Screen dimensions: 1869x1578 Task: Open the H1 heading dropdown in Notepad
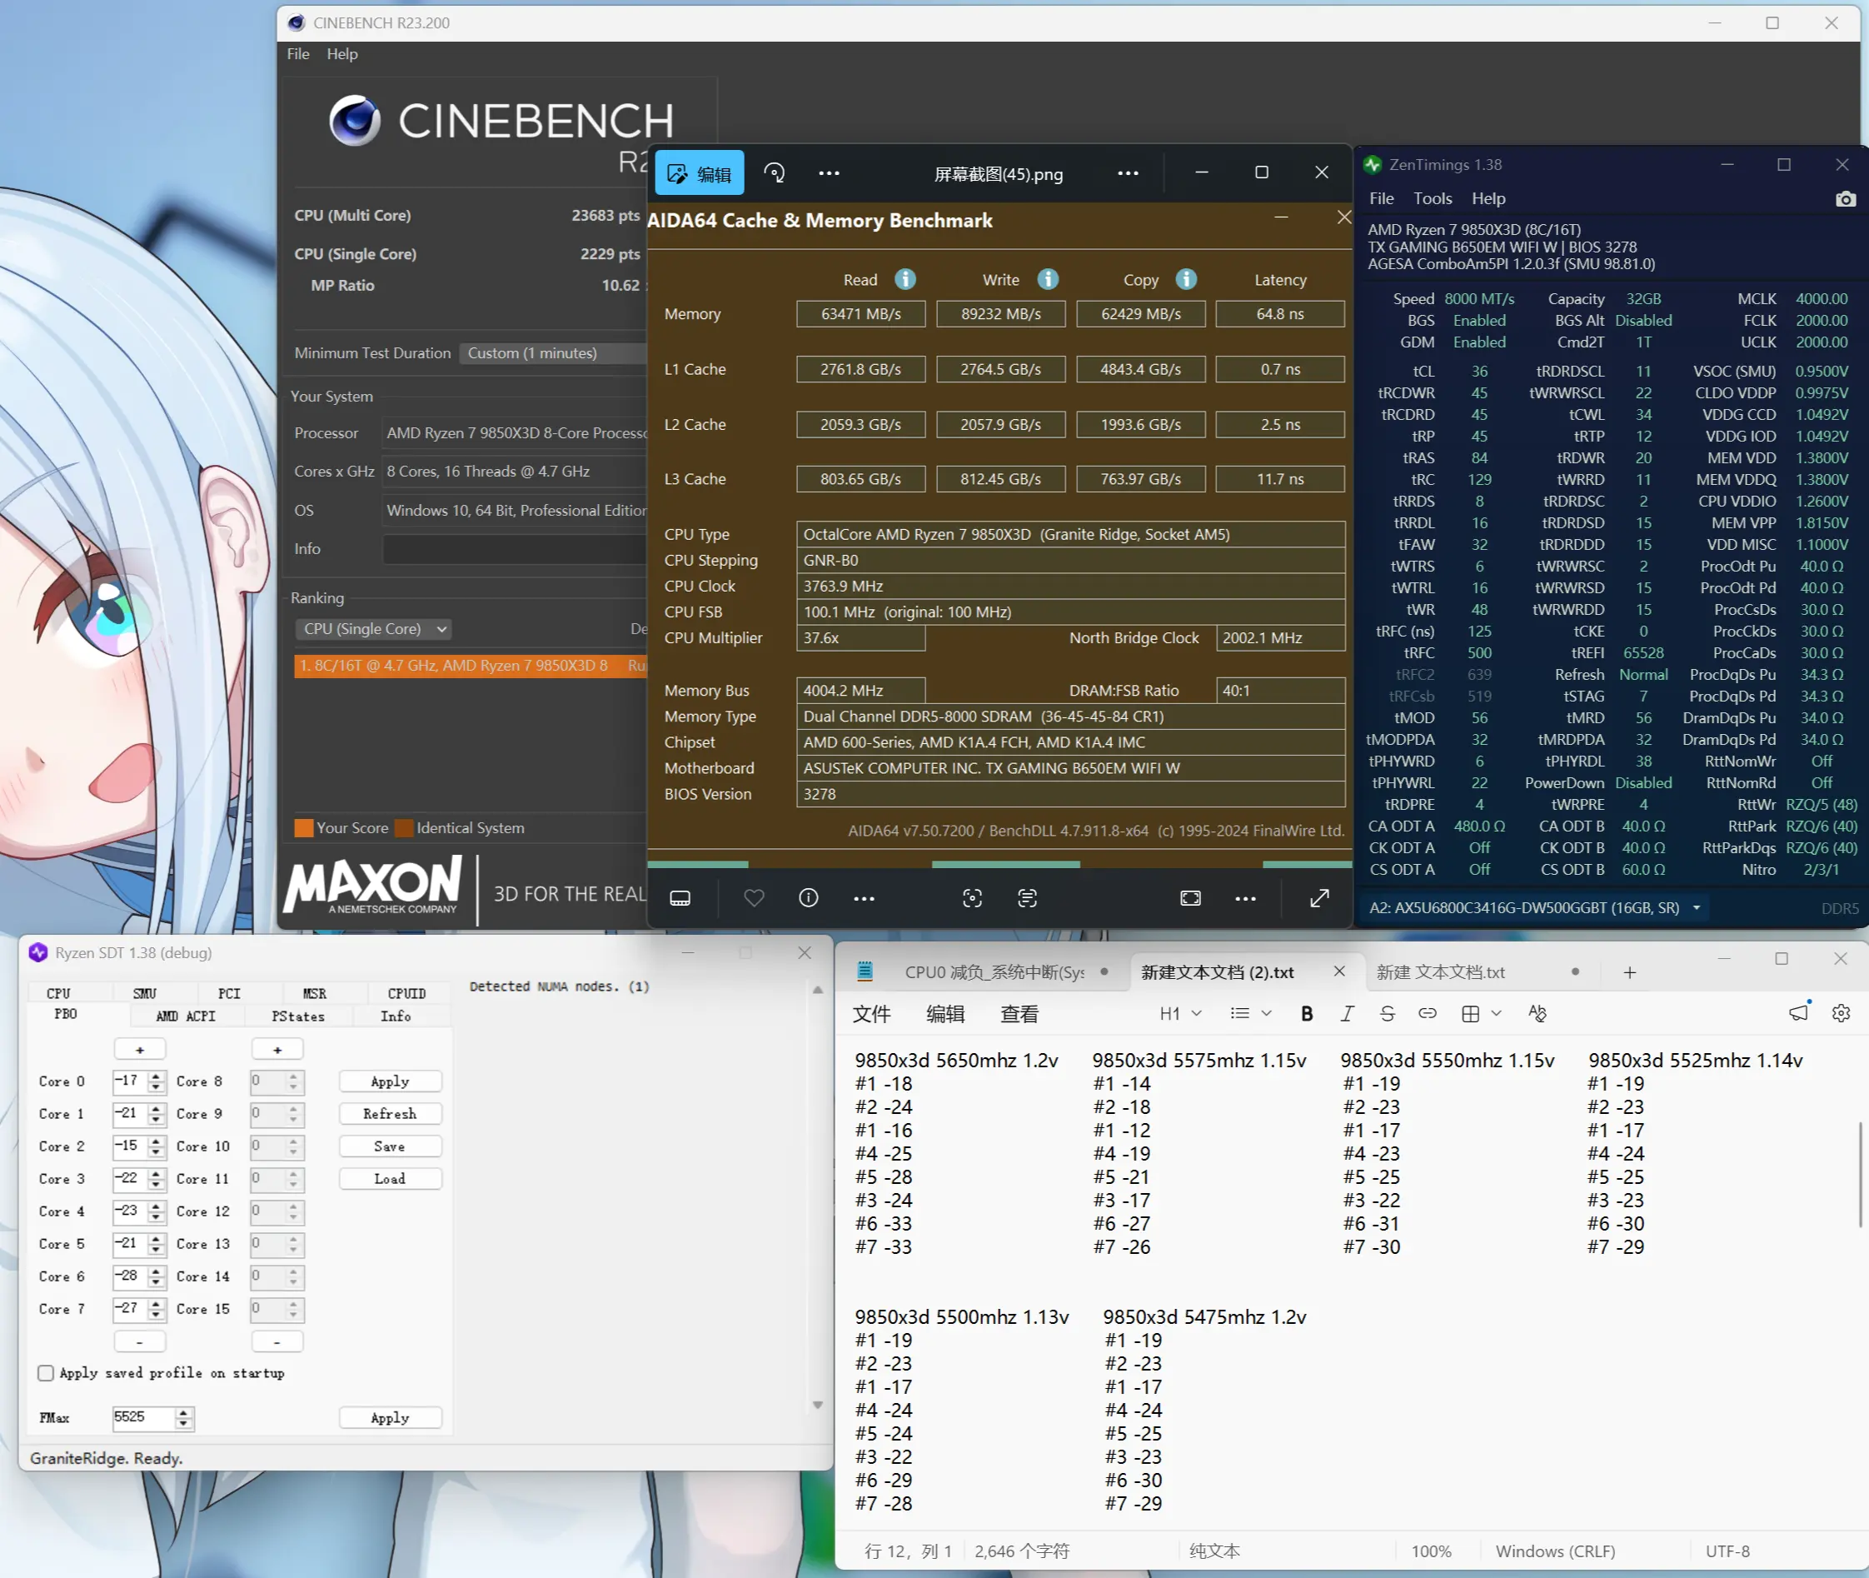[x=1179, y=1013]
